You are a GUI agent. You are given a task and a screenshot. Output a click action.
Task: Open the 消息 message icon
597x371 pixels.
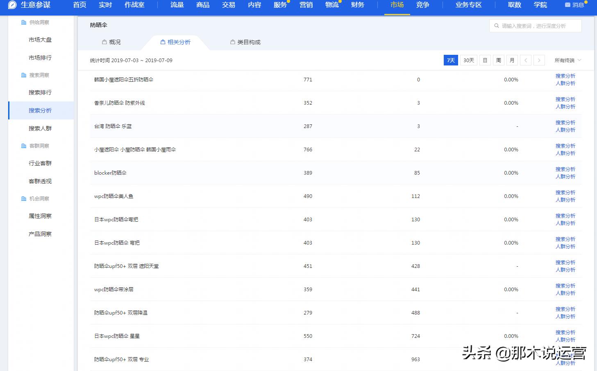(567, 5)
